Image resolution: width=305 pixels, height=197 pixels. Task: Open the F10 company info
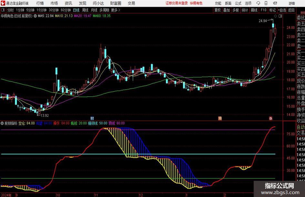coord(264,10)
